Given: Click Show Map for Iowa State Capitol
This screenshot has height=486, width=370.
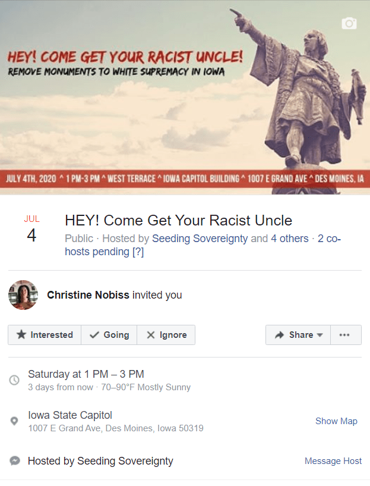Looking at the screenshot, I should (x=336, y=421).
